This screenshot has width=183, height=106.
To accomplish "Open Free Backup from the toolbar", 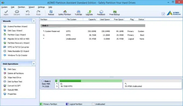I will coord(114,13).
